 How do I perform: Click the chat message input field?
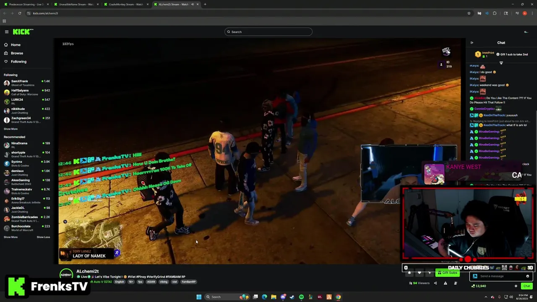501,276
